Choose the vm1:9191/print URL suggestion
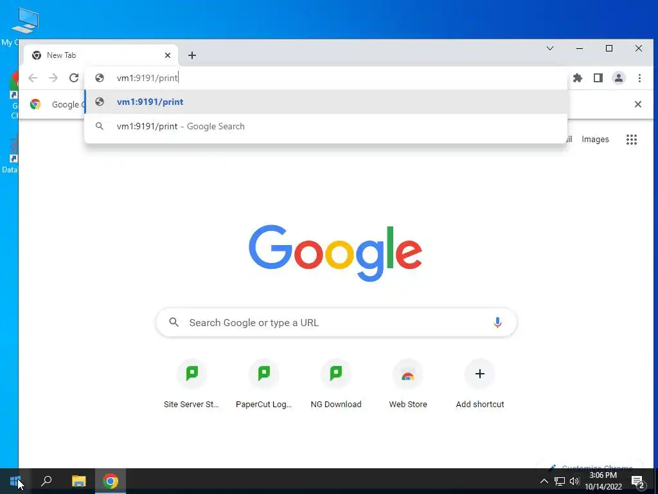The image size is (658, 494). 326,102
